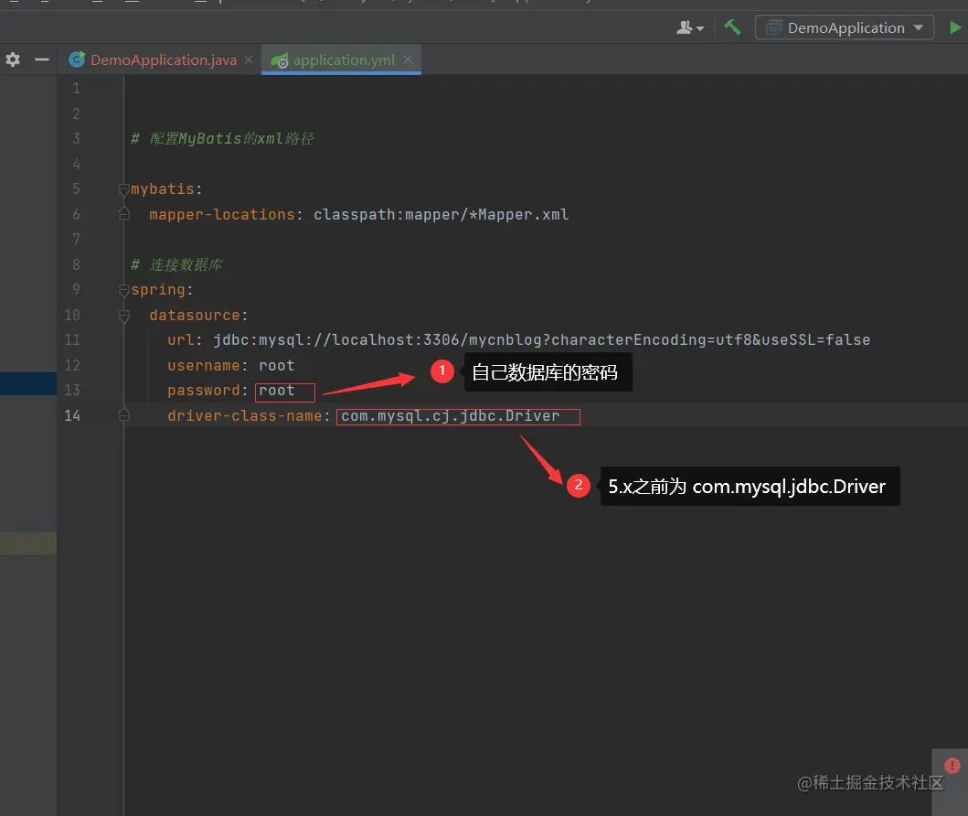Click fold end marker on line 14
Image resolution: width=968 pixels, height=816 pixels.
tap(123, 415)
